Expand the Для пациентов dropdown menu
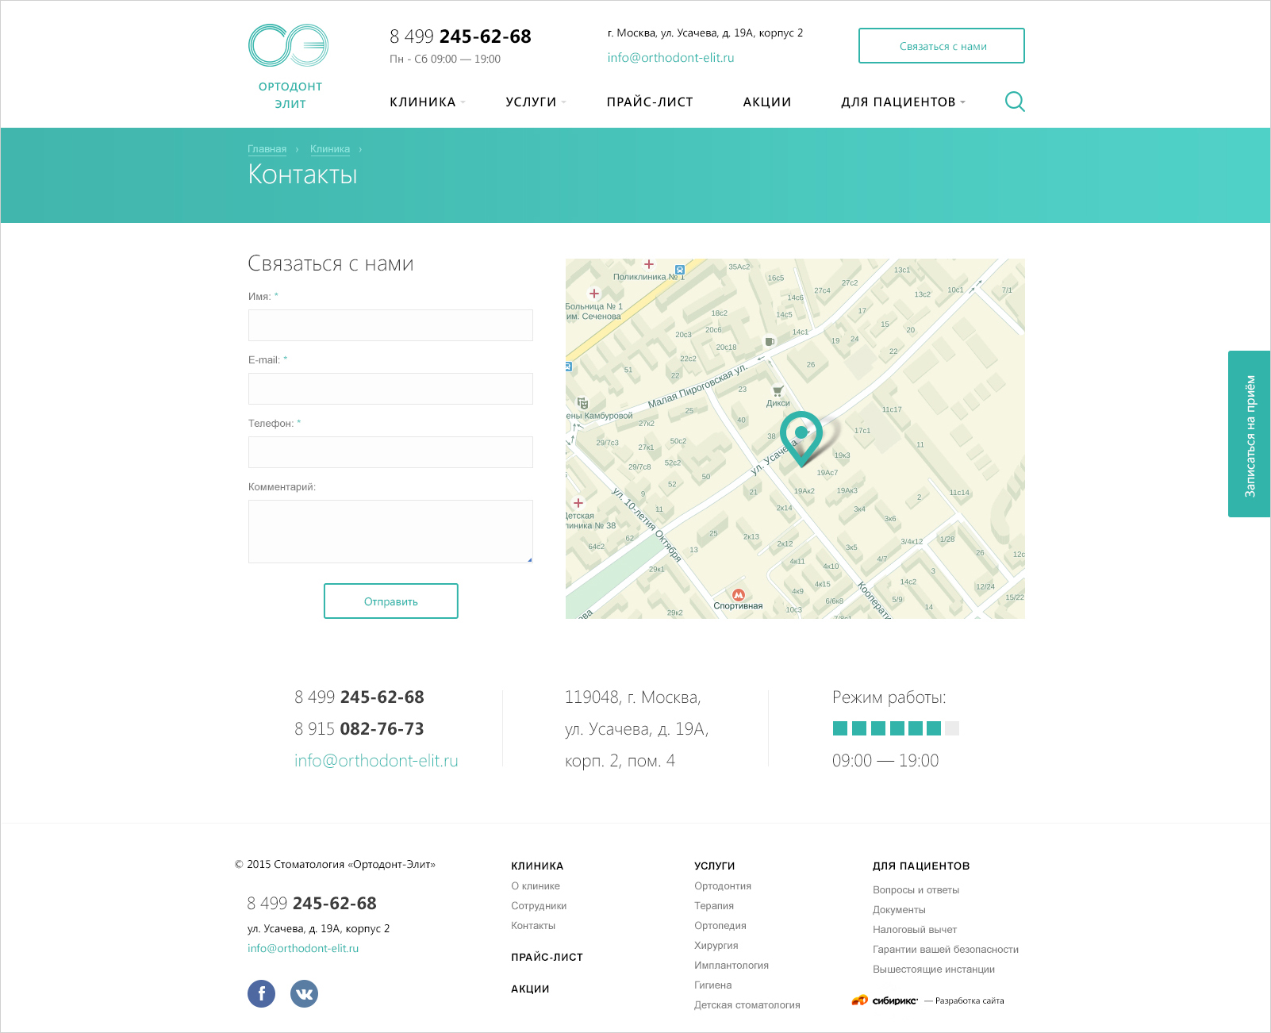 pos(903,102)
